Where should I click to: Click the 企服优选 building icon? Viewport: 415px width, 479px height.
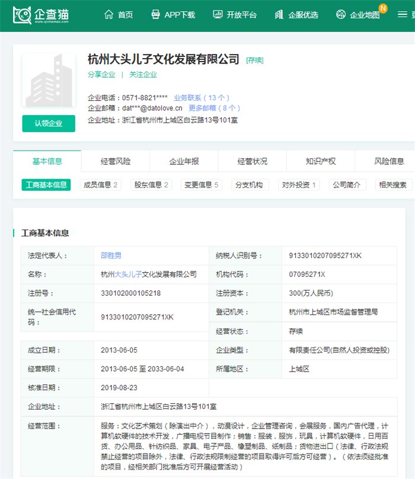[279, 15]
